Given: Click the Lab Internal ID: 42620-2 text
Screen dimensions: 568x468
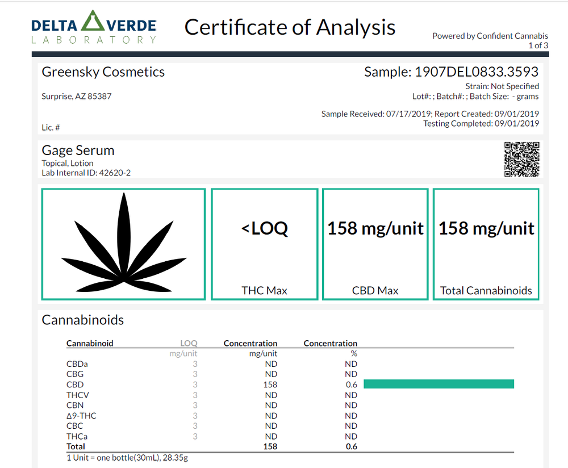Looking at the screenshot, I should 86,173.
